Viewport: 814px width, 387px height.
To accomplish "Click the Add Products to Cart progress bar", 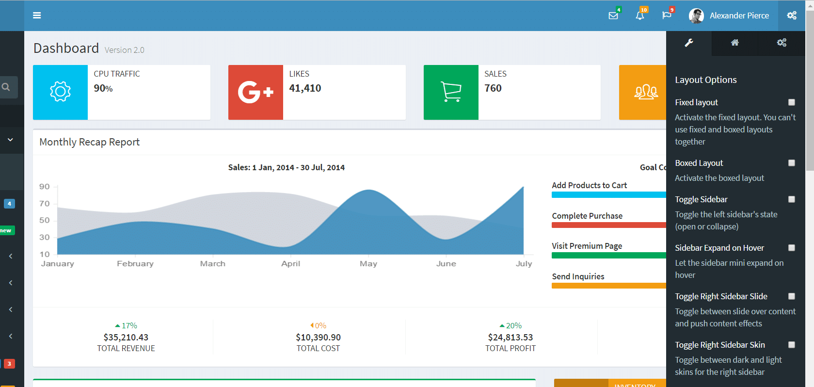I will (609, 195).
